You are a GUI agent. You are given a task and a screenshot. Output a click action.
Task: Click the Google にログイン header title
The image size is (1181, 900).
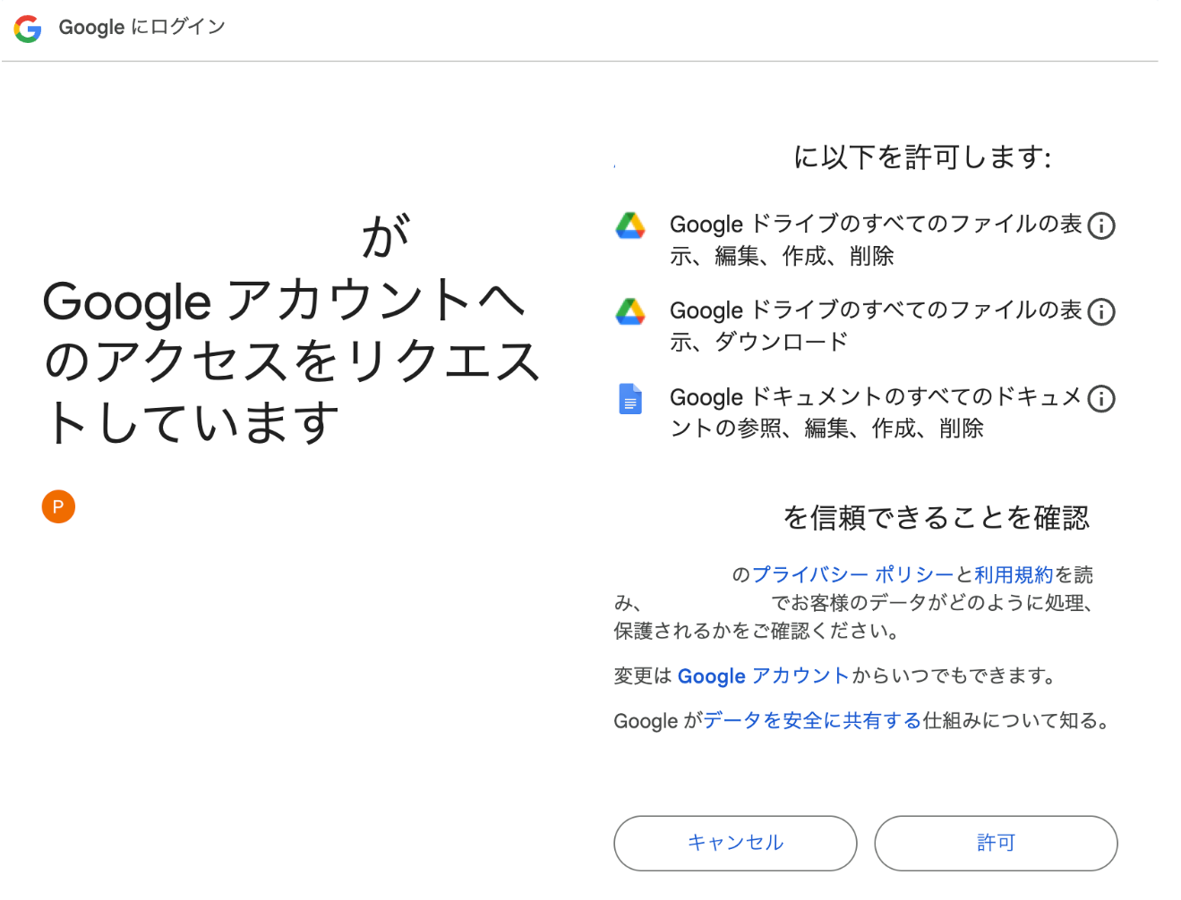pos(141,27)
